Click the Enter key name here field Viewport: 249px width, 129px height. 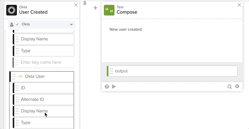click(x=44, y=62)
